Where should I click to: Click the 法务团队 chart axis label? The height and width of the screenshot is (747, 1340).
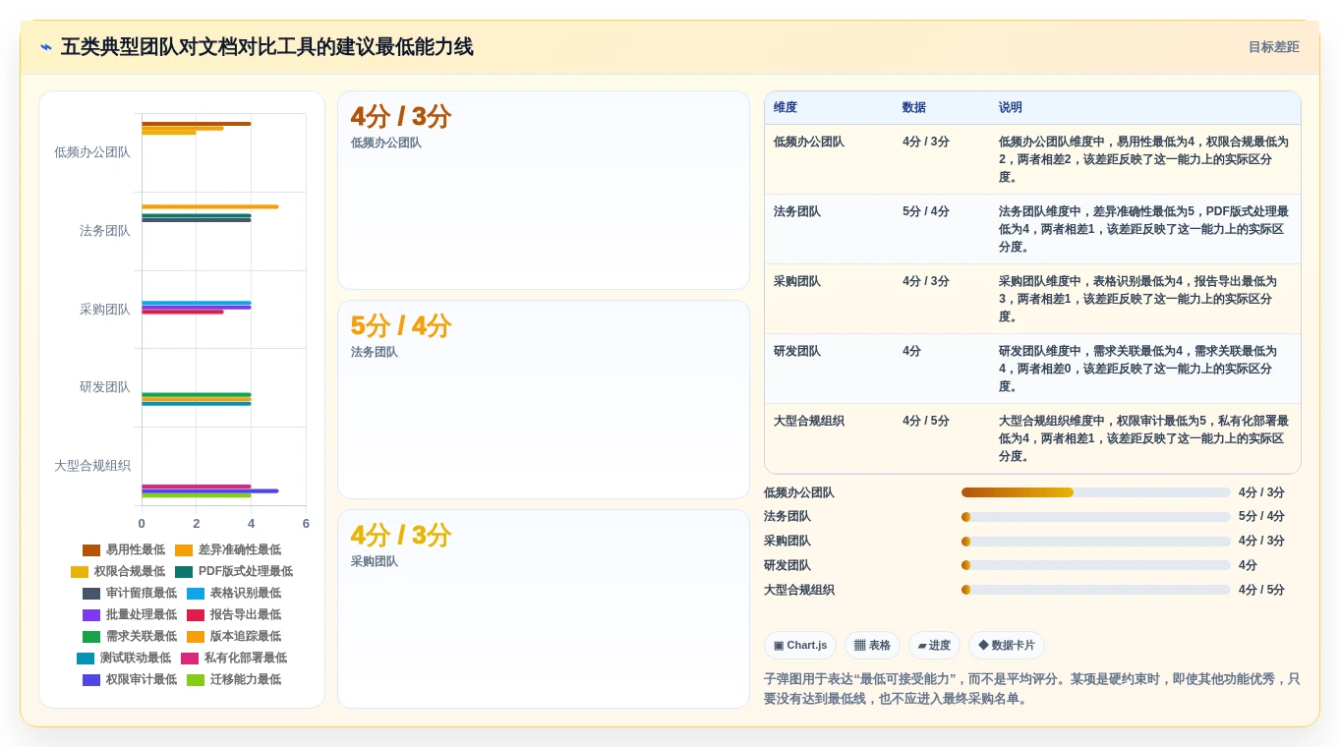click(105, 231)
